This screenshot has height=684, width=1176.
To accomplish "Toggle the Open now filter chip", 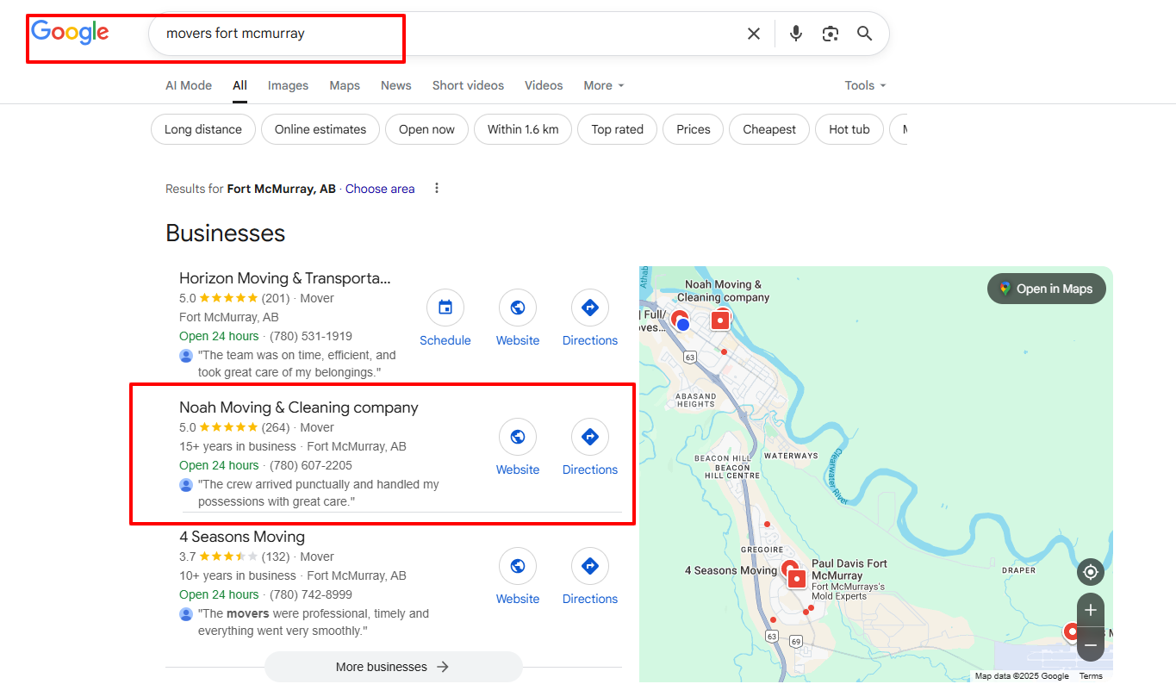I will pyautogui.click(x=426, y=129).
